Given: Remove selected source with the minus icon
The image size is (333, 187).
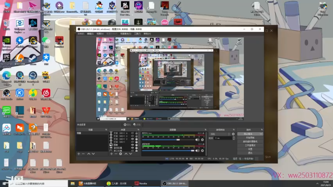Looking at the screenshot, I should [116, 154].
